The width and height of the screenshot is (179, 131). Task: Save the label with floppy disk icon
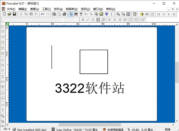point(14,14)
